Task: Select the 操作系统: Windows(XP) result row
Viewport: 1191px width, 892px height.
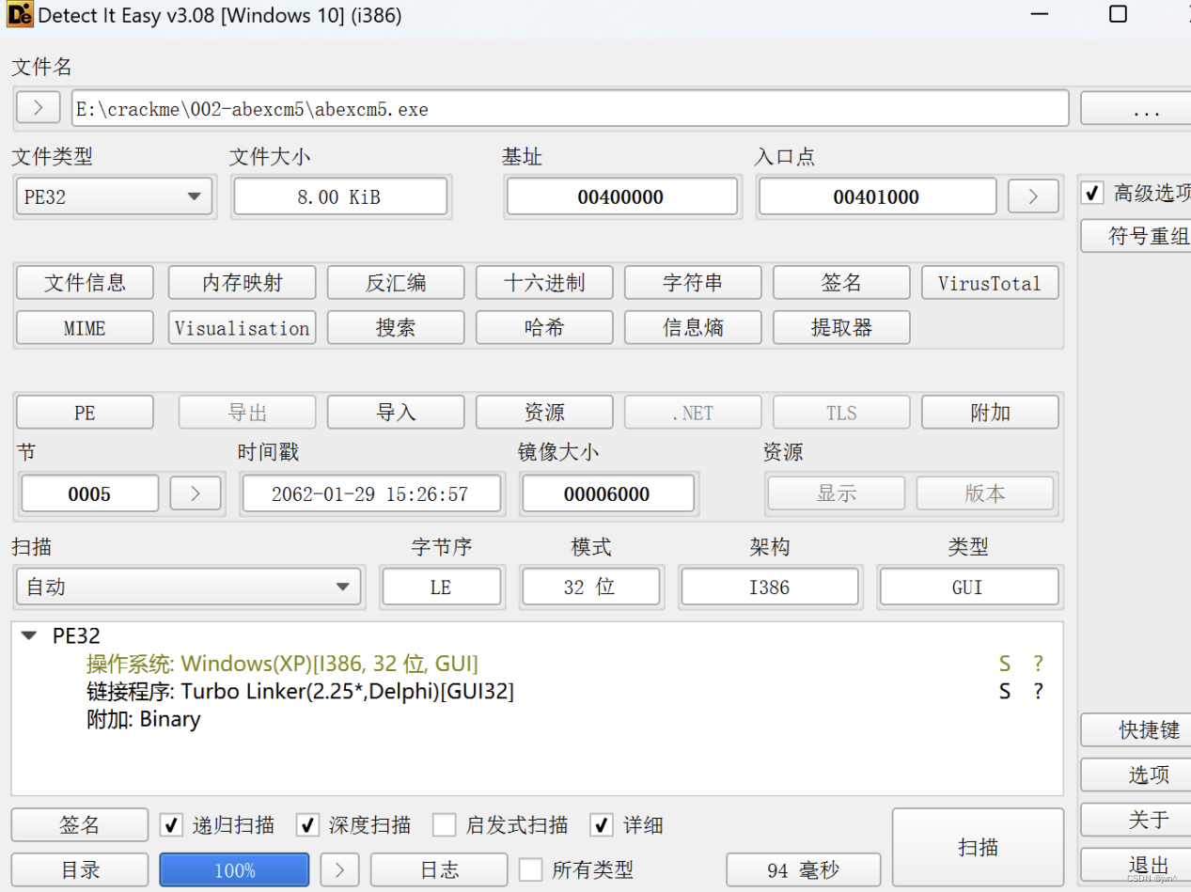Action: pyautogui.click(x=537, y=665)
